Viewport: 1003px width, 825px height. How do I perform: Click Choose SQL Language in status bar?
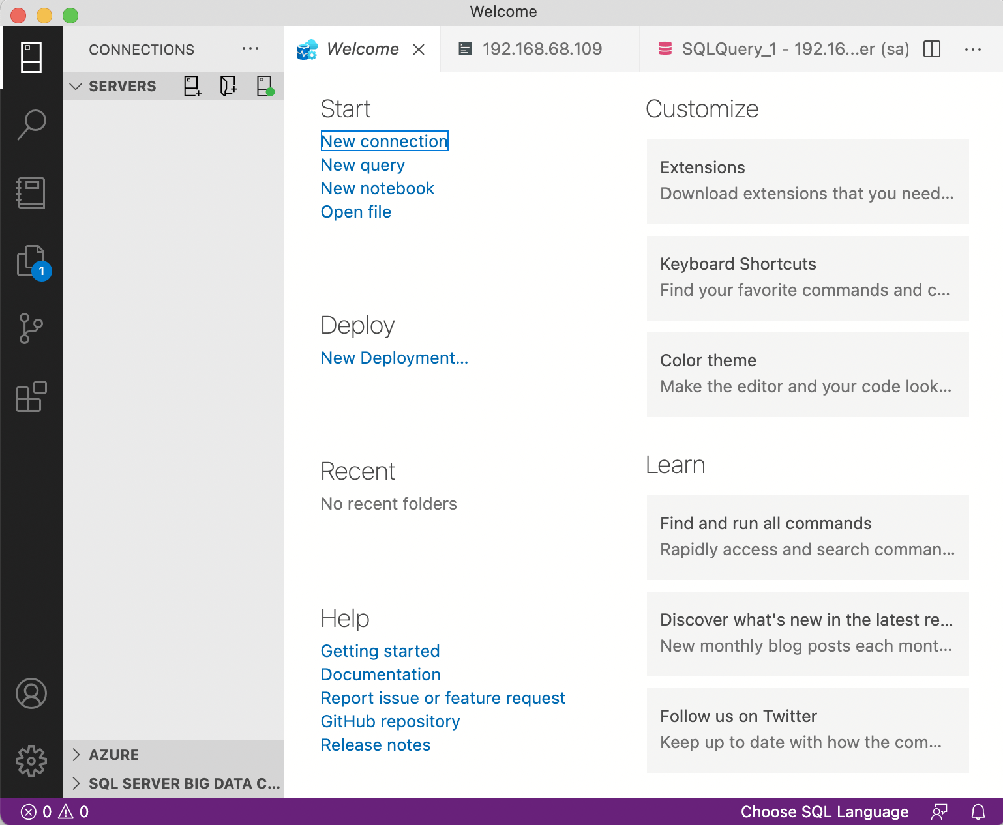coord(824,812)
